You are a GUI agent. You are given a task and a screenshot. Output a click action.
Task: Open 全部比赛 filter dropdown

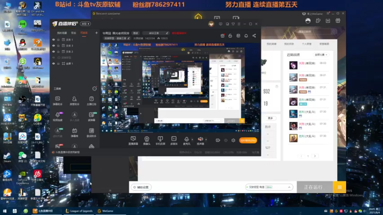[x=321, y=55]
